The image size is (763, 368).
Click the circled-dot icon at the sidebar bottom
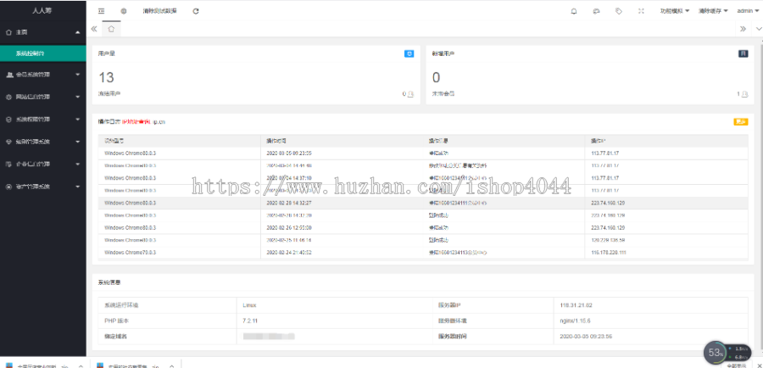[8, 187]
